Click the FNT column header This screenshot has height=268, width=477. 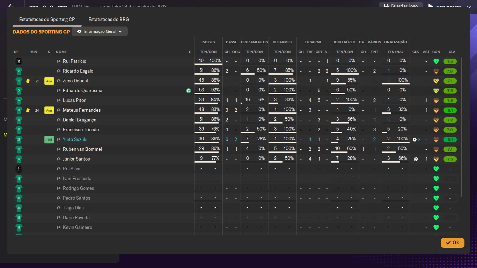(375, 52)
